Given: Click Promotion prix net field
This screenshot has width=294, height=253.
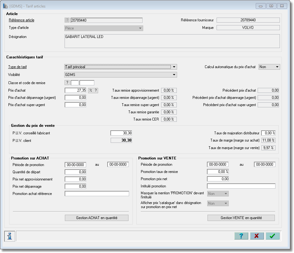Looking at the screenshot, I should [218, 179].
